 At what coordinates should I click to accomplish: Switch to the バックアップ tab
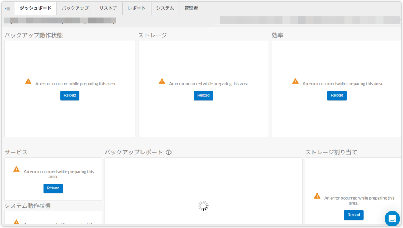click(75, 8)
